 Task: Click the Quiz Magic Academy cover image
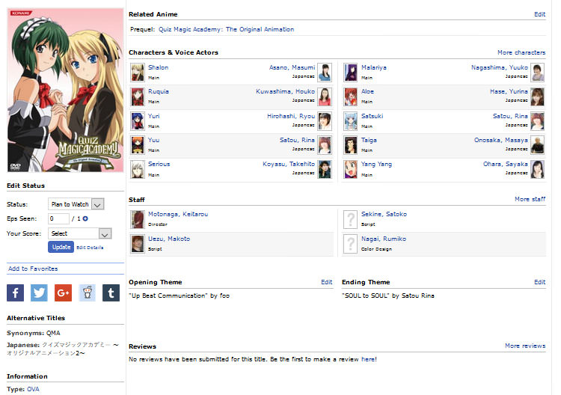64,90
